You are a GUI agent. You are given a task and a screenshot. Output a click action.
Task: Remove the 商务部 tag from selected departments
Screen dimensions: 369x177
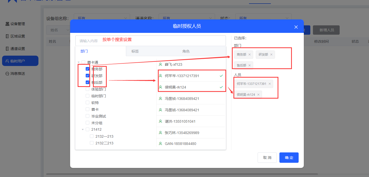click(250, 55)
